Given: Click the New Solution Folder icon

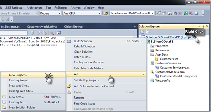Looking at the screenshot, I should pyautogui.click(x=4, y=107).
